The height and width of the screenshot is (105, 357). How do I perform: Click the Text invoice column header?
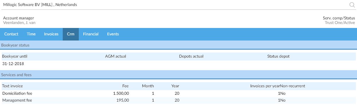point(12,86)
